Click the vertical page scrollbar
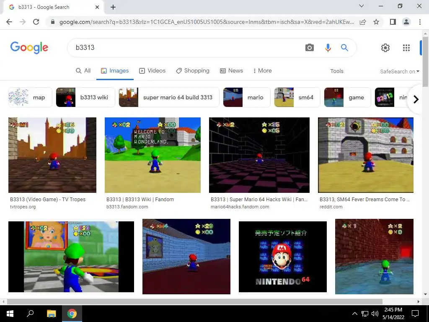Screen dimensions: 429x322 click(x=425, y=62)
